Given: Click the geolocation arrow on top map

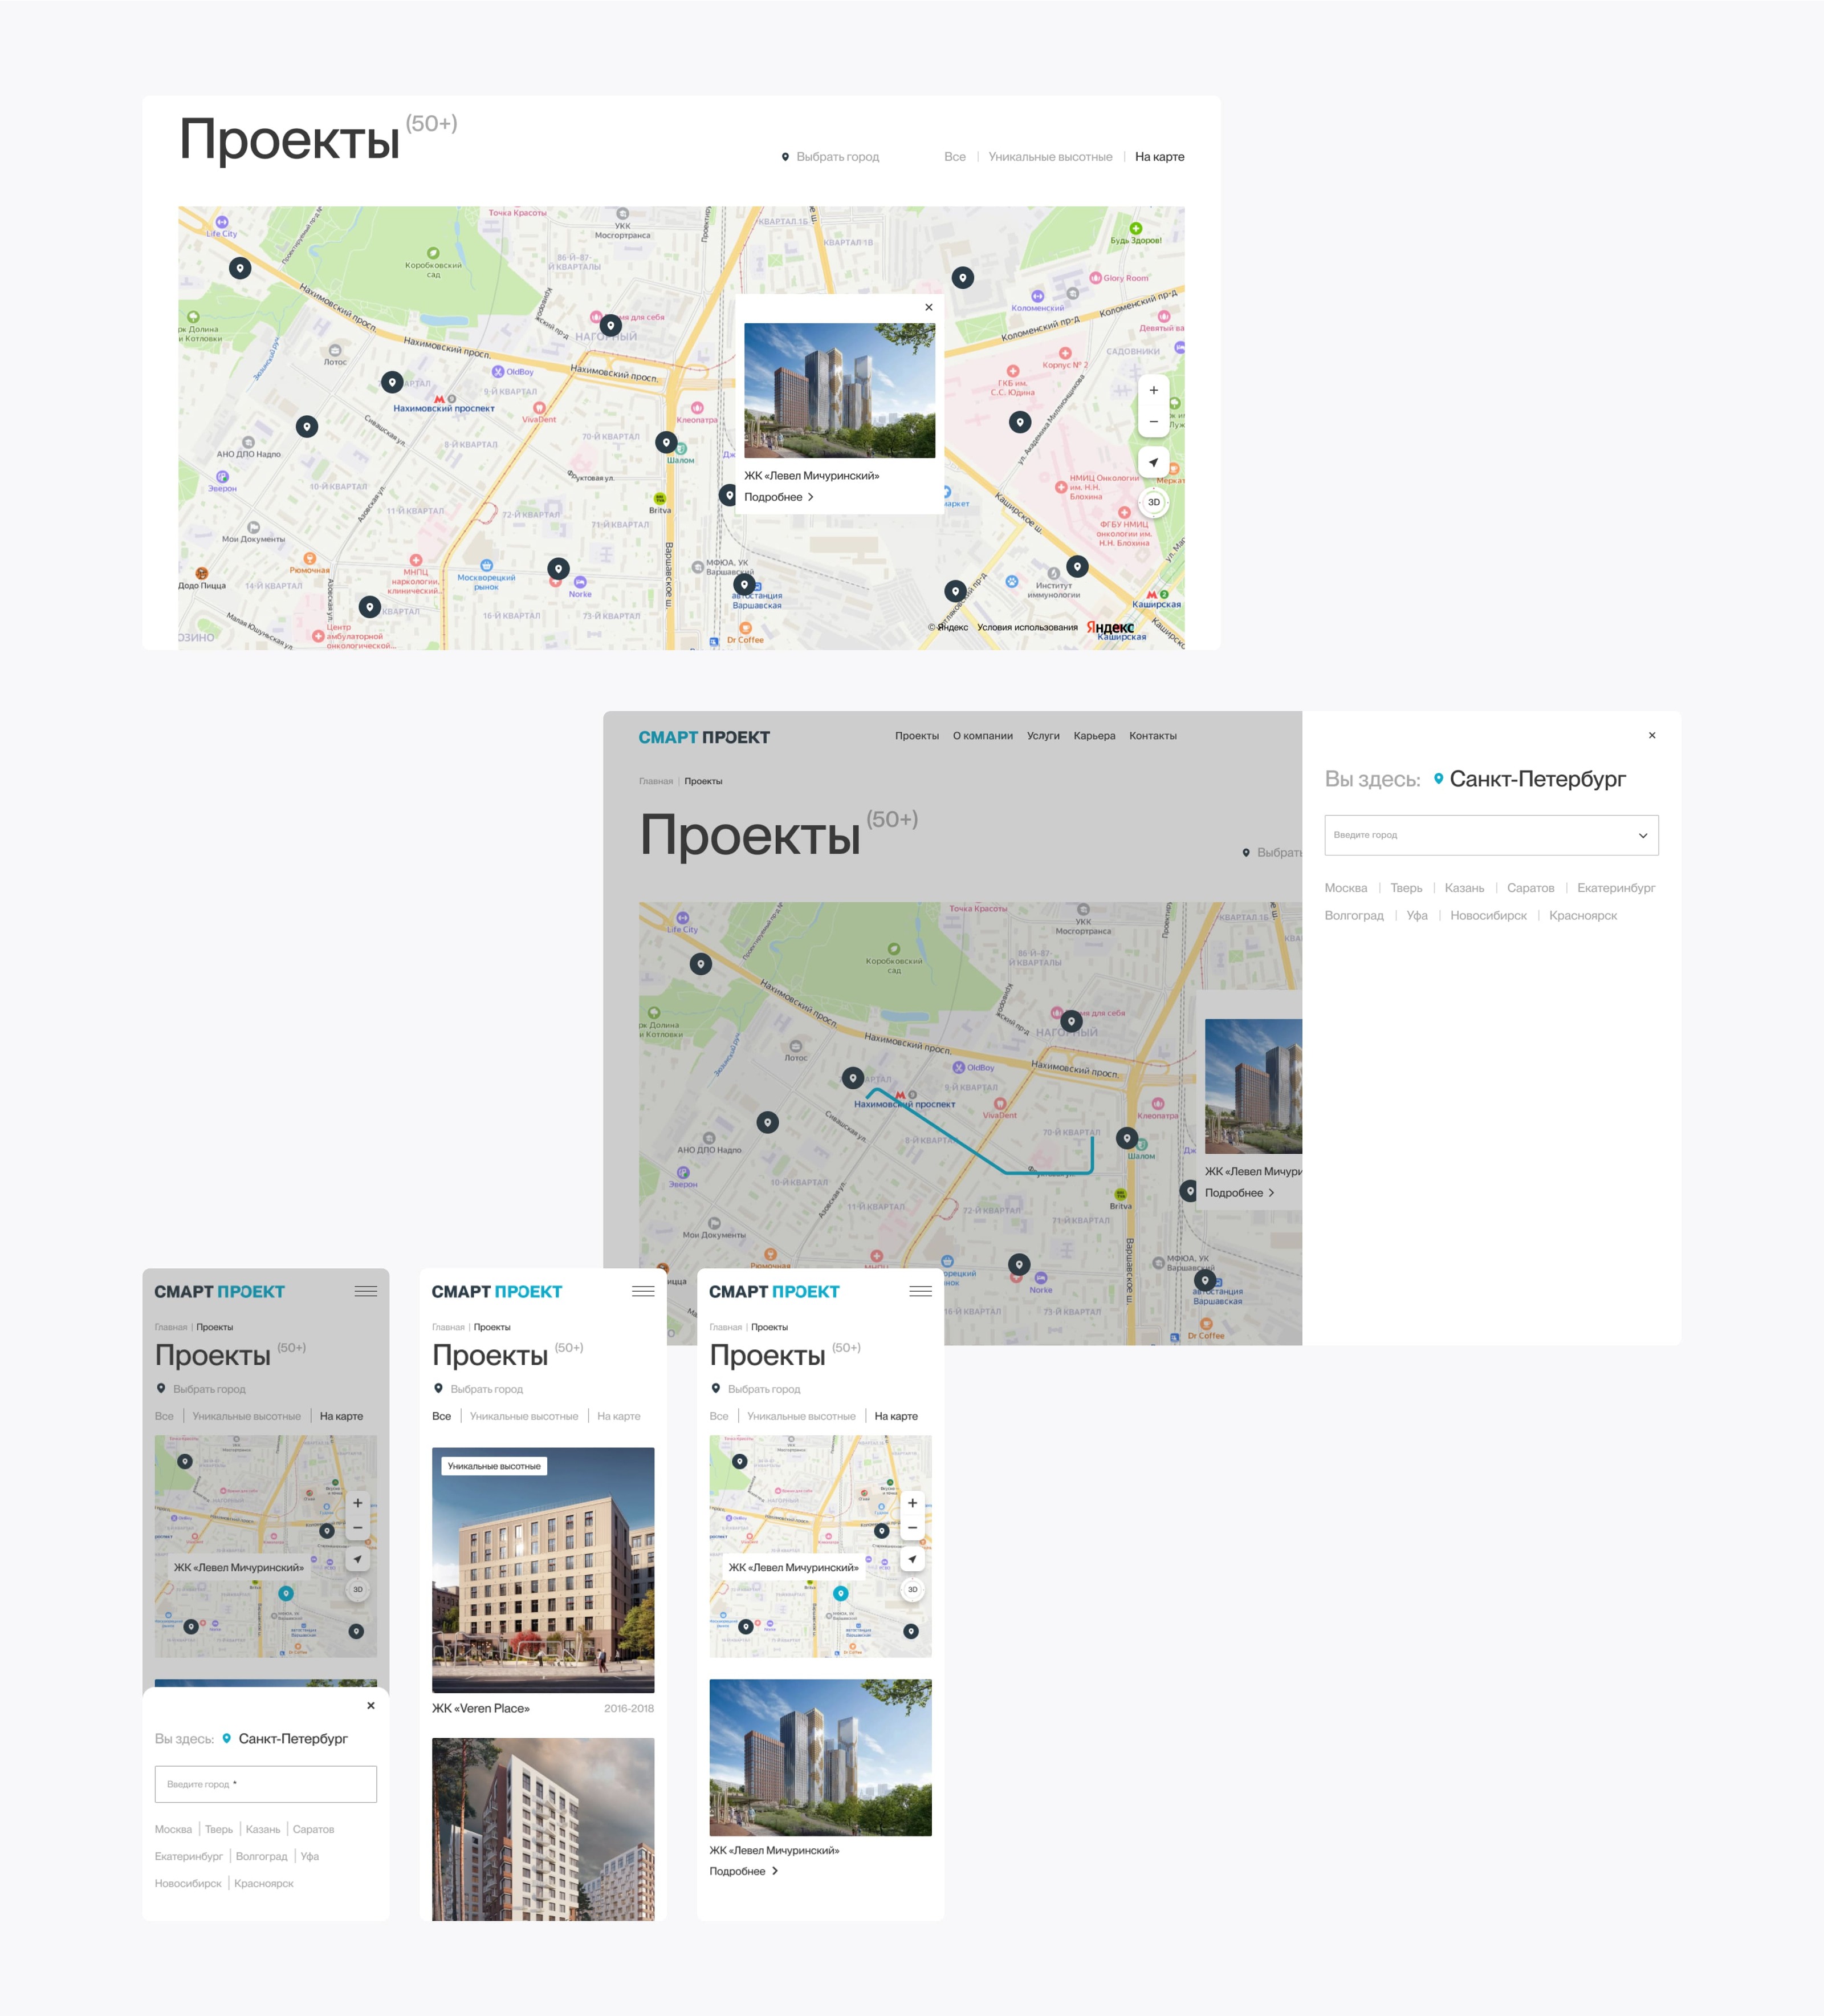Looking at the screenshot, I should [x=1153, y=462].
